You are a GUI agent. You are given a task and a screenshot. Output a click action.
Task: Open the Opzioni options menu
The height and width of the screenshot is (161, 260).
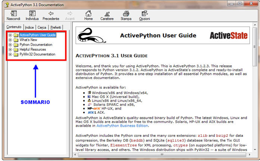[144, 13]
